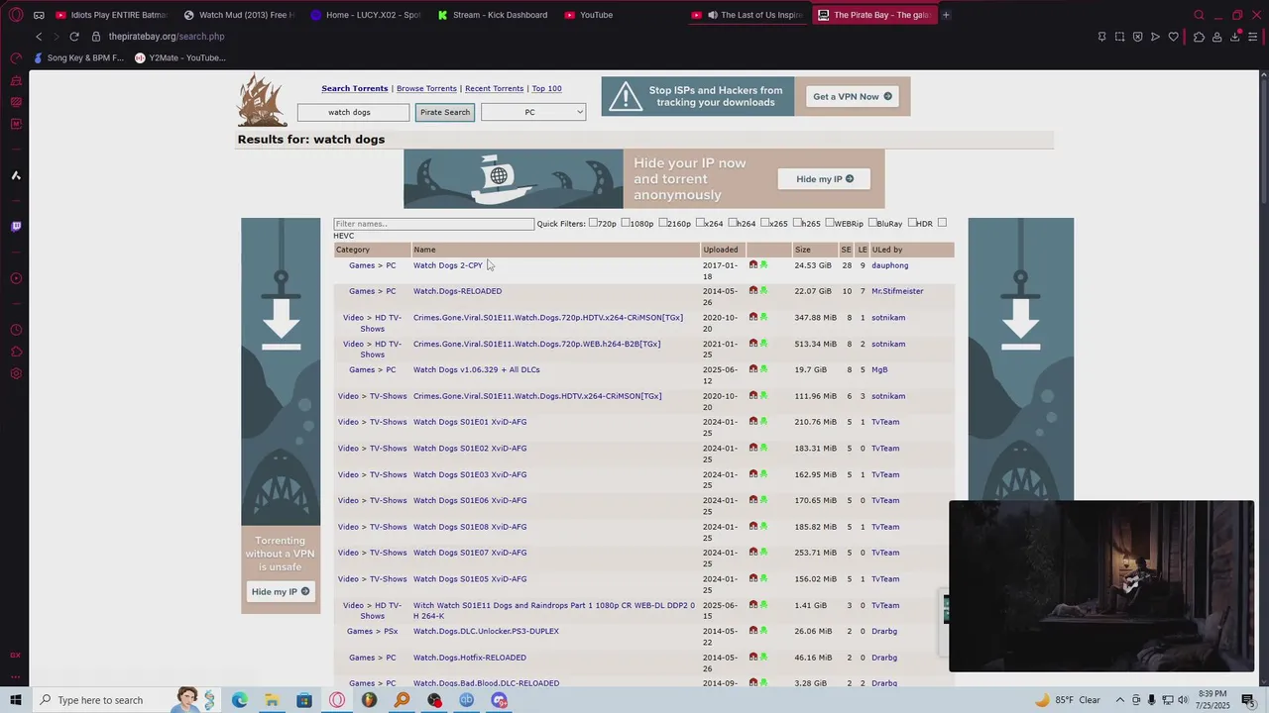Click magnet icon for Watch Dogs v1.06.329 row
The width and height of the screenshot is (1269, 713).
click(753, 369)
